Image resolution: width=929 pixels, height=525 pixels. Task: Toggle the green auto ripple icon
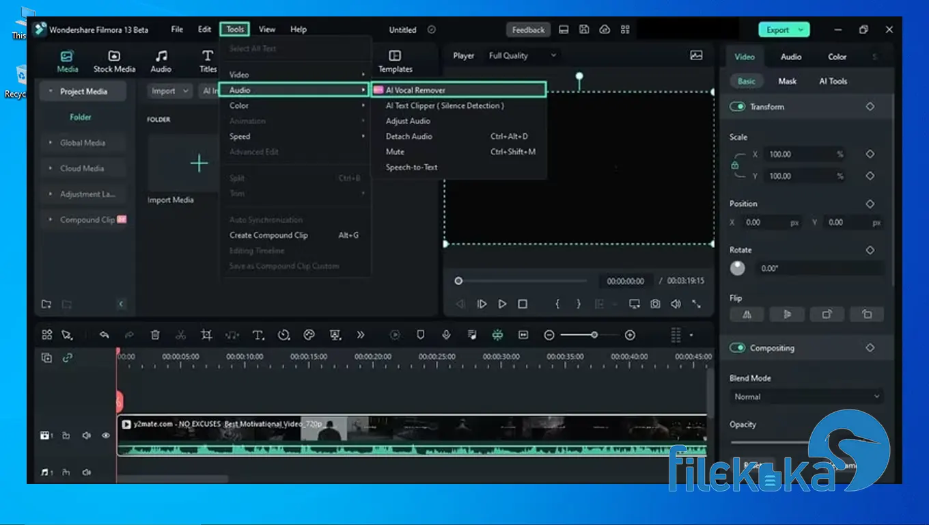[x=497, y=335]
